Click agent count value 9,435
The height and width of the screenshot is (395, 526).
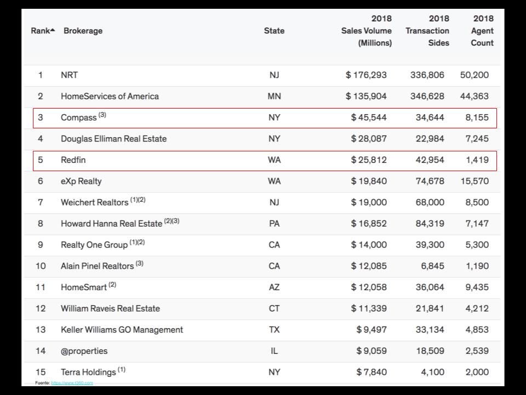tap(477, 287)
